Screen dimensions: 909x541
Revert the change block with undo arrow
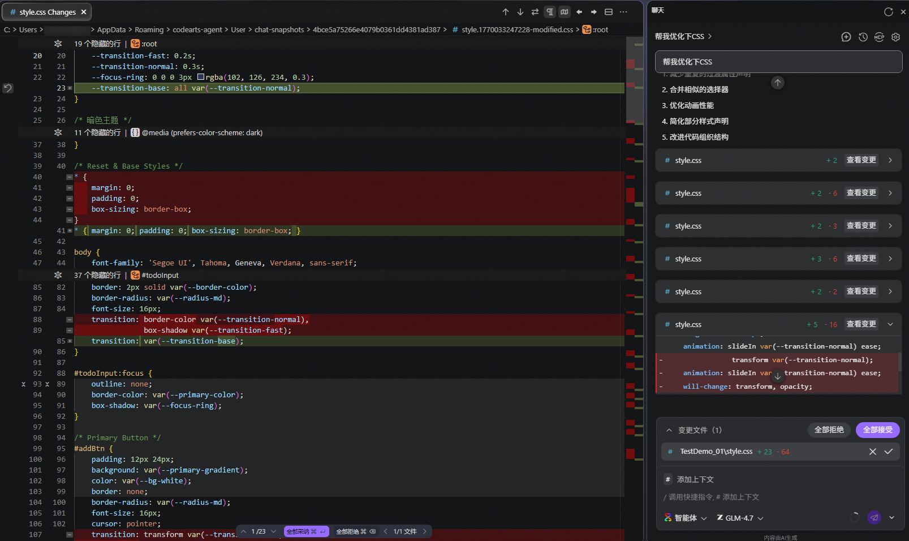pyautogui.click(x=7, y=88)
